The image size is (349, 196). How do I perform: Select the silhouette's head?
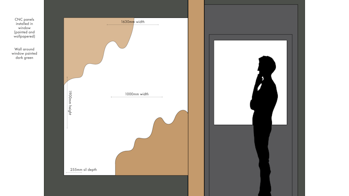pos(266,64)
